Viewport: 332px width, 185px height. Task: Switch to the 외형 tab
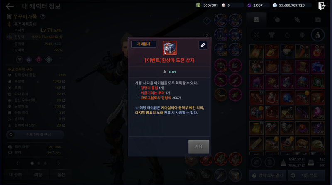coord(38,175)
